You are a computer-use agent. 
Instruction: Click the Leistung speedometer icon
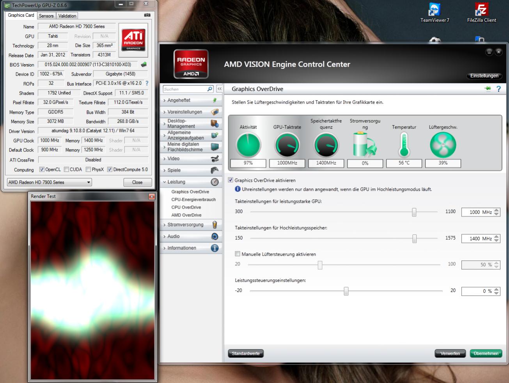point(215,182)
